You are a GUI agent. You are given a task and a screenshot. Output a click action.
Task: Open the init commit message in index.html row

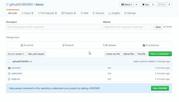point(109,73)
